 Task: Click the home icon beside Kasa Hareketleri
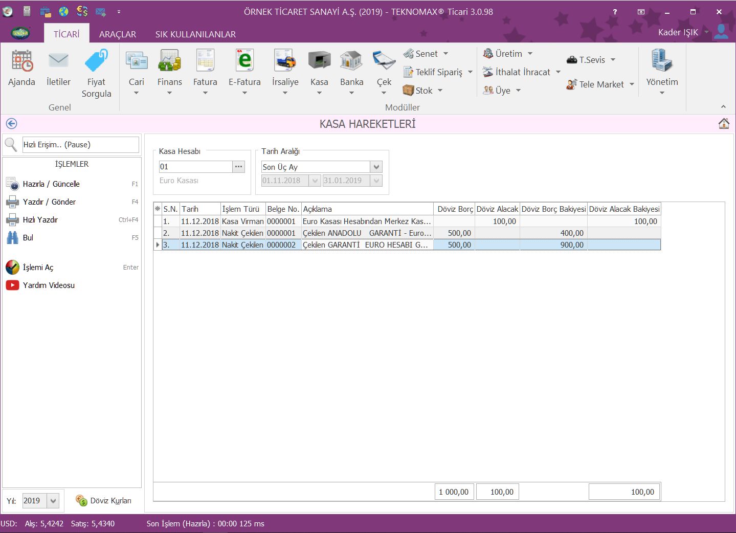723,124
